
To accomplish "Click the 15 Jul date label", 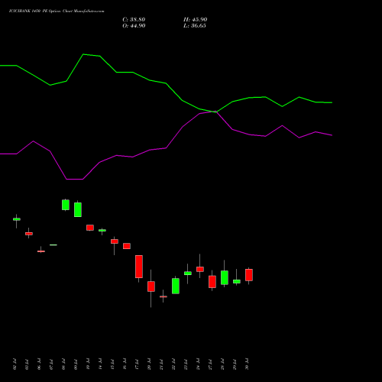I will (112, 364).
